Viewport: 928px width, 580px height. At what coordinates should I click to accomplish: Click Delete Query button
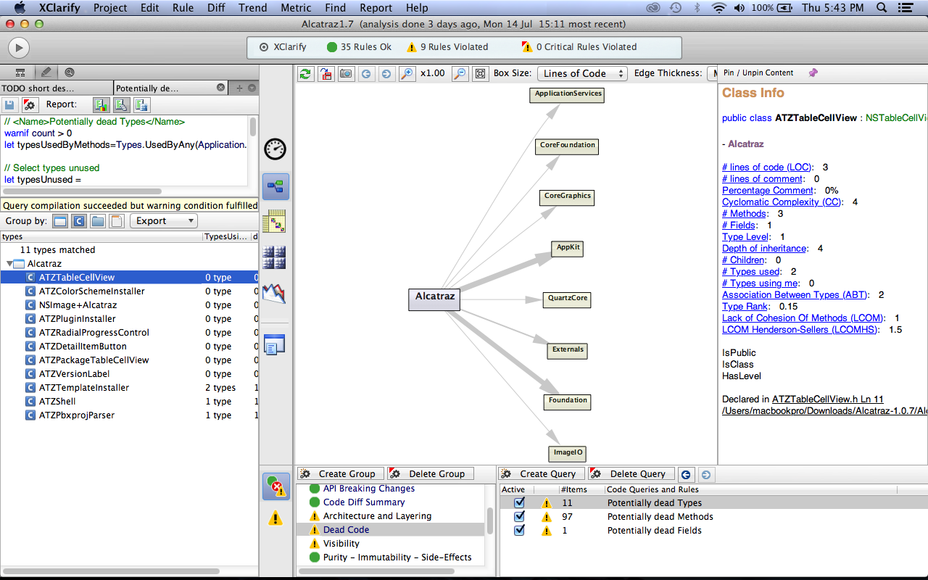(x=631, y=474)
